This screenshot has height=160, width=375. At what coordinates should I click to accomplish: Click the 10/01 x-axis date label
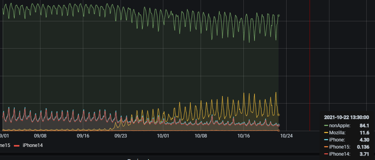point(163,136)
